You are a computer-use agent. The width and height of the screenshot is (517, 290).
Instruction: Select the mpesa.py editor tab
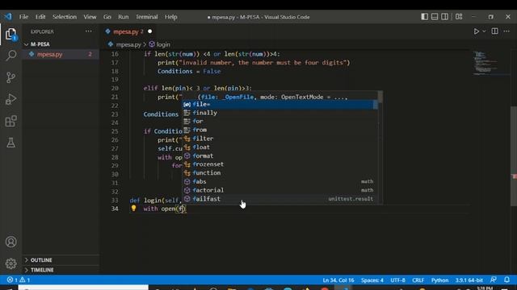[x=128, y=31]
